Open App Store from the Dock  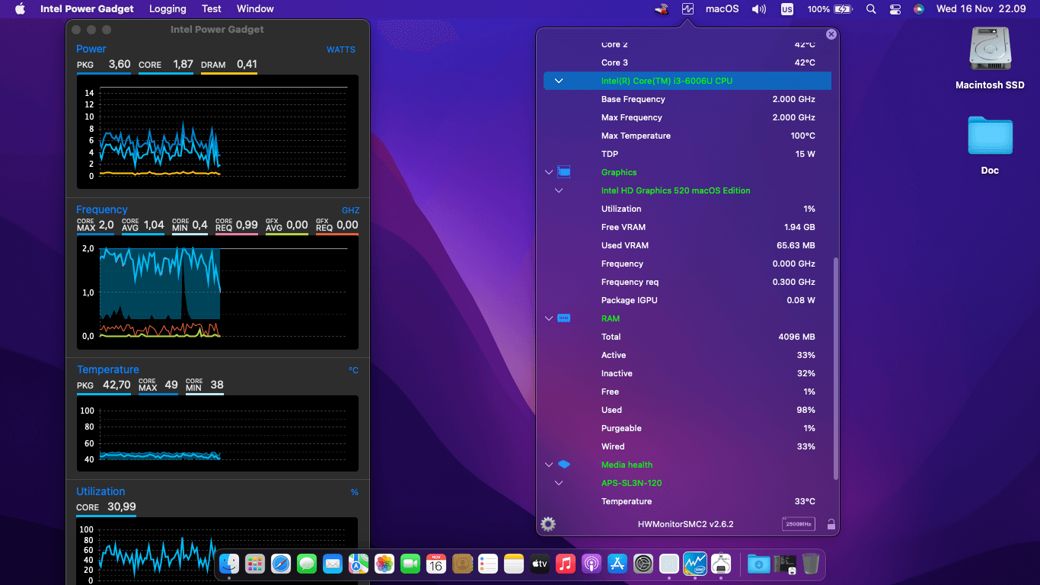tap(617, 564)
